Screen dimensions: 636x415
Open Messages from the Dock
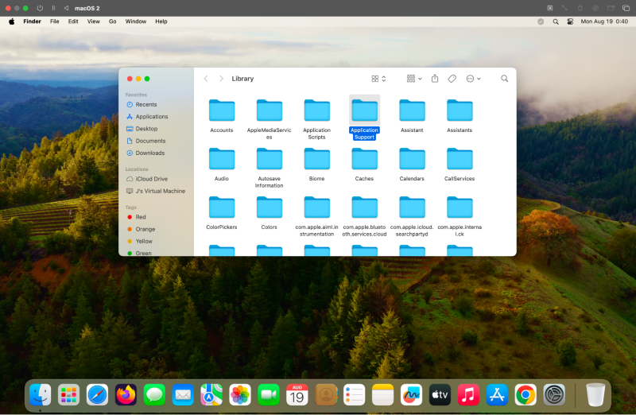point(154,394)
